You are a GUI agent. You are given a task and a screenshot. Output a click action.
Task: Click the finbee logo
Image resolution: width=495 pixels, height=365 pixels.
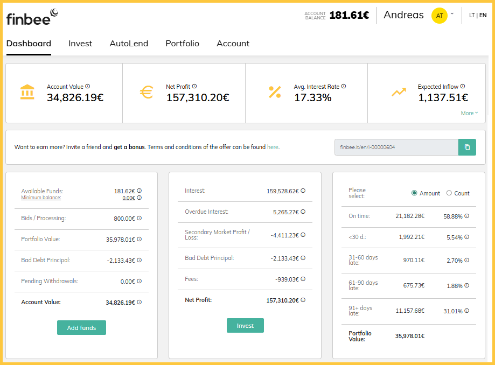point(32,17)
